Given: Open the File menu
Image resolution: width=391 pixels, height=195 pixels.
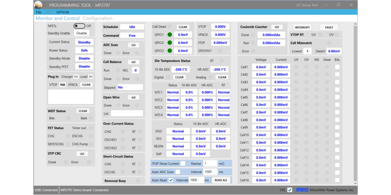Looking at the screenshot, I should 39,12.
